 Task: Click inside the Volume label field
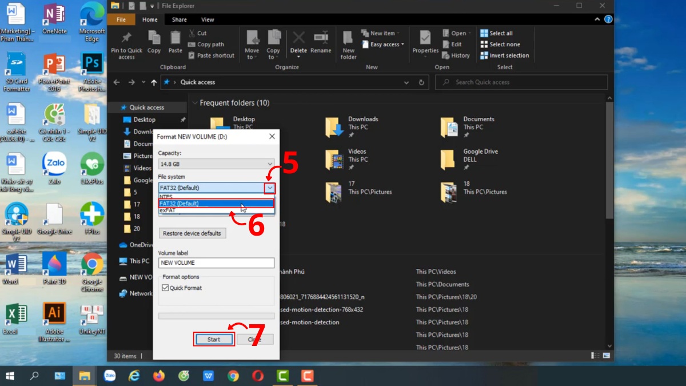click(216, 262)
